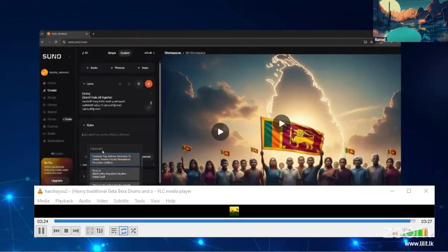Go back in the browser

coord(43,42)
